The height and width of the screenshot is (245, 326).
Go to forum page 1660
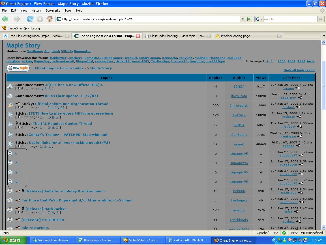point(301,61)
